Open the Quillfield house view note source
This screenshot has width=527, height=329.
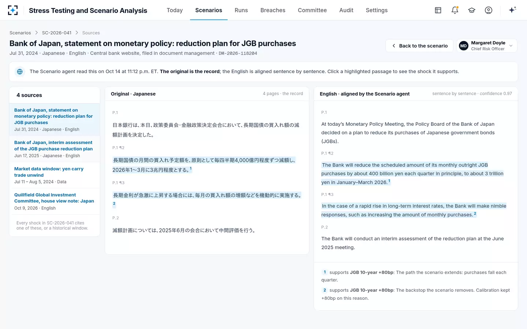point(55,201)
